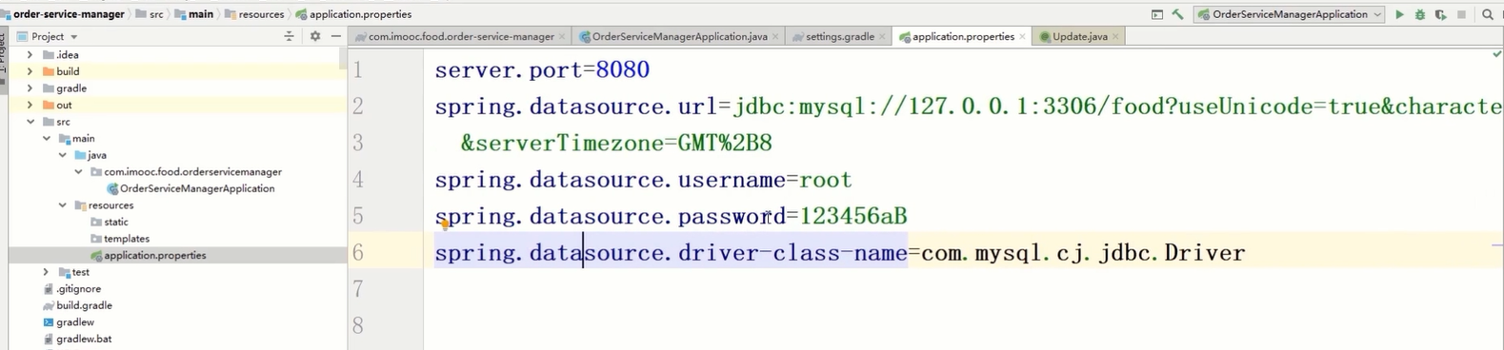
Task: Collapse the java folder
Action: [x=62, y=155]
